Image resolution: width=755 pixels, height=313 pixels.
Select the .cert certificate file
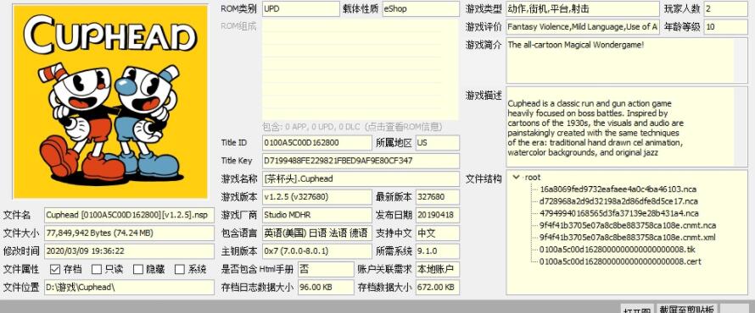point(620,261)
